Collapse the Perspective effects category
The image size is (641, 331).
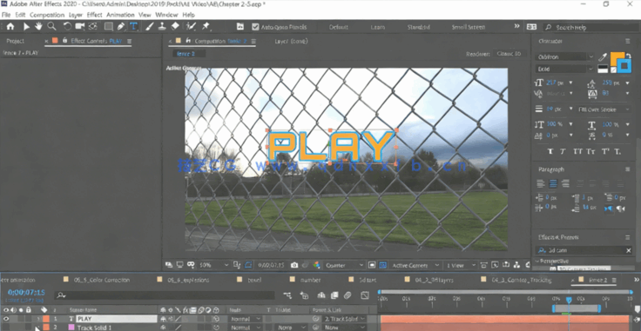(x=537, y=261)
